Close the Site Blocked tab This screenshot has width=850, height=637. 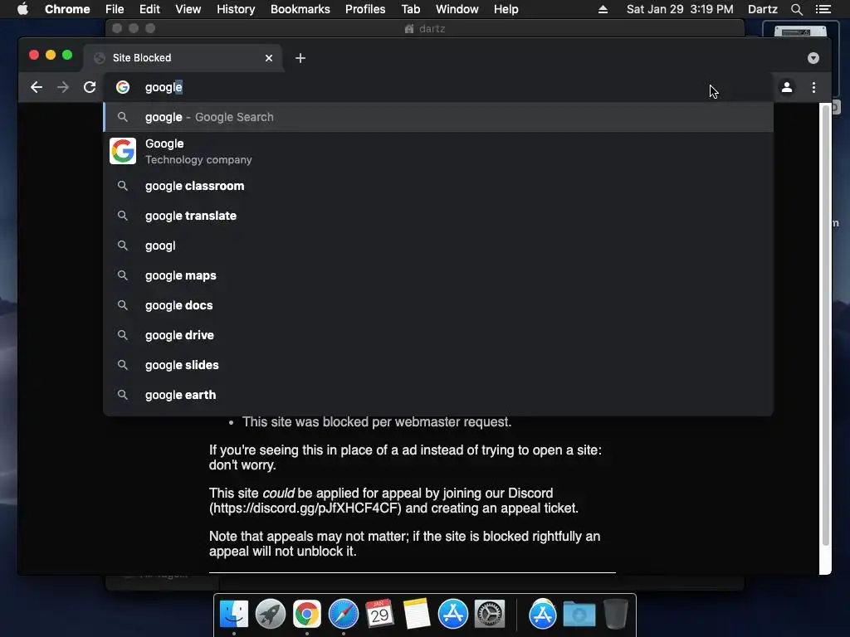[x=269, y=58]
